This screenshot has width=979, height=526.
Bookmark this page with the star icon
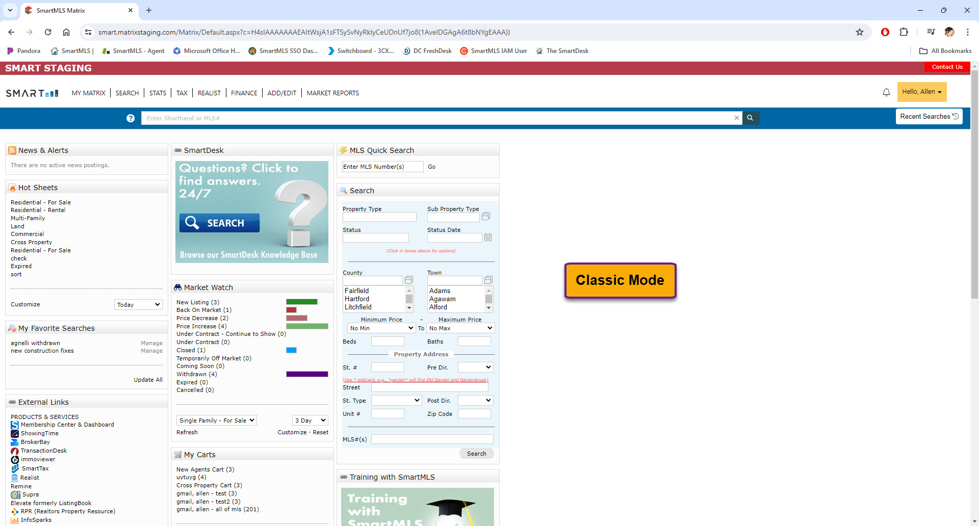click(860, 32)
